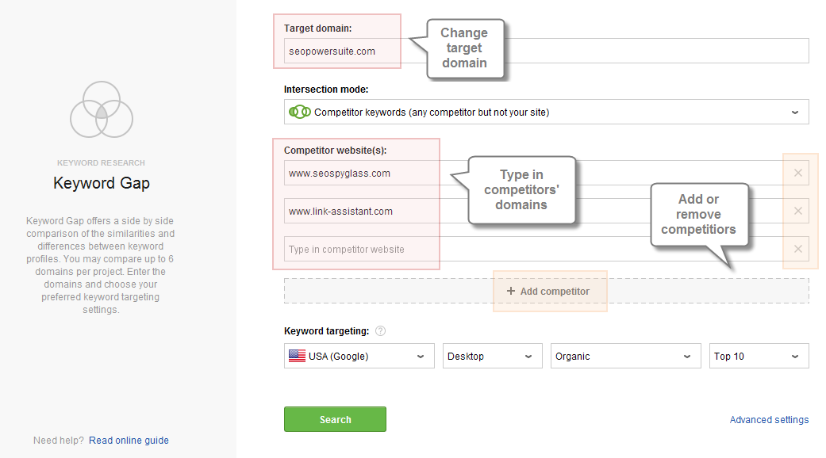Open the Intersection mode dropdown
The height and width of the screenshot is (458, 826).
(546, 112)
